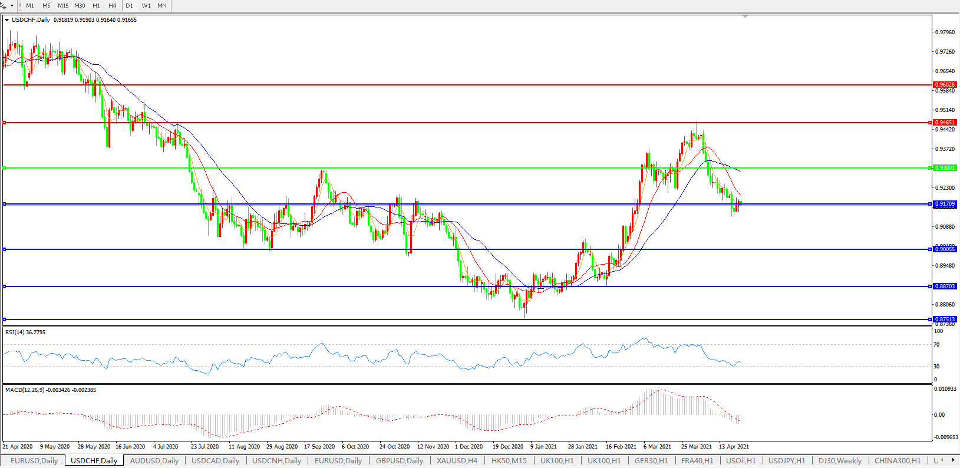Toggle the H4 timeframe button
The image size is (960, 468).
112,6
